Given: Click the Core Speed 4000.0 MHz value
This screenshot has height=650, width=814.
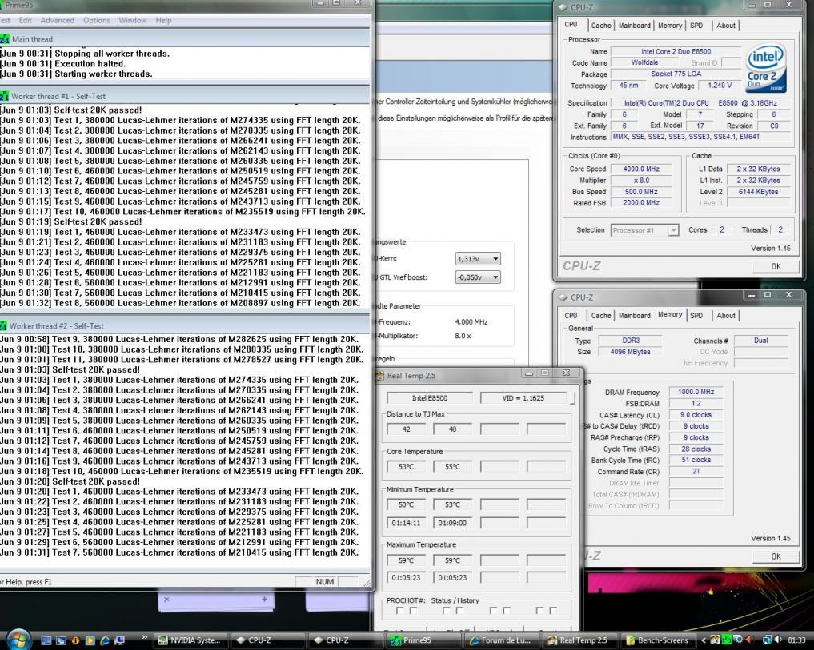Looking at the screenshot, I should click(x=641, y=169).
